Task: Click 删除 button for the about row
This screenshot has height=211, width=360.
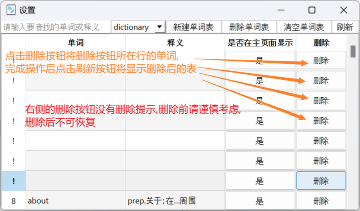Action: (x=321, y=201)
